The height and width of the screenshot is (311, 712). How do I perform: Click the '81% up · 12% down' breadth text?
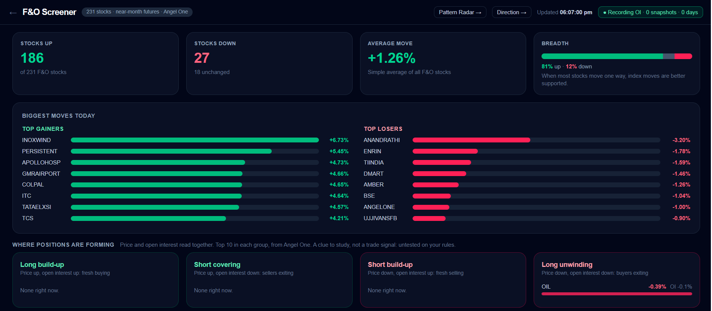[x=567, y=67]
